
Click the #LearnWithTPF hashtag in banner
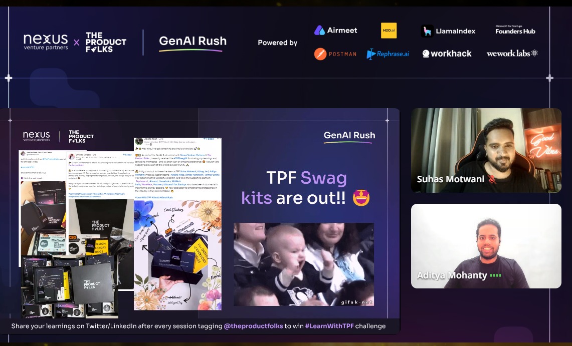329,326
